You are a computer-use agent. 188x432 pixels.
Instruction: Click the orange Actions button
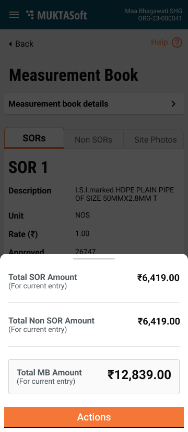(94, 417)
